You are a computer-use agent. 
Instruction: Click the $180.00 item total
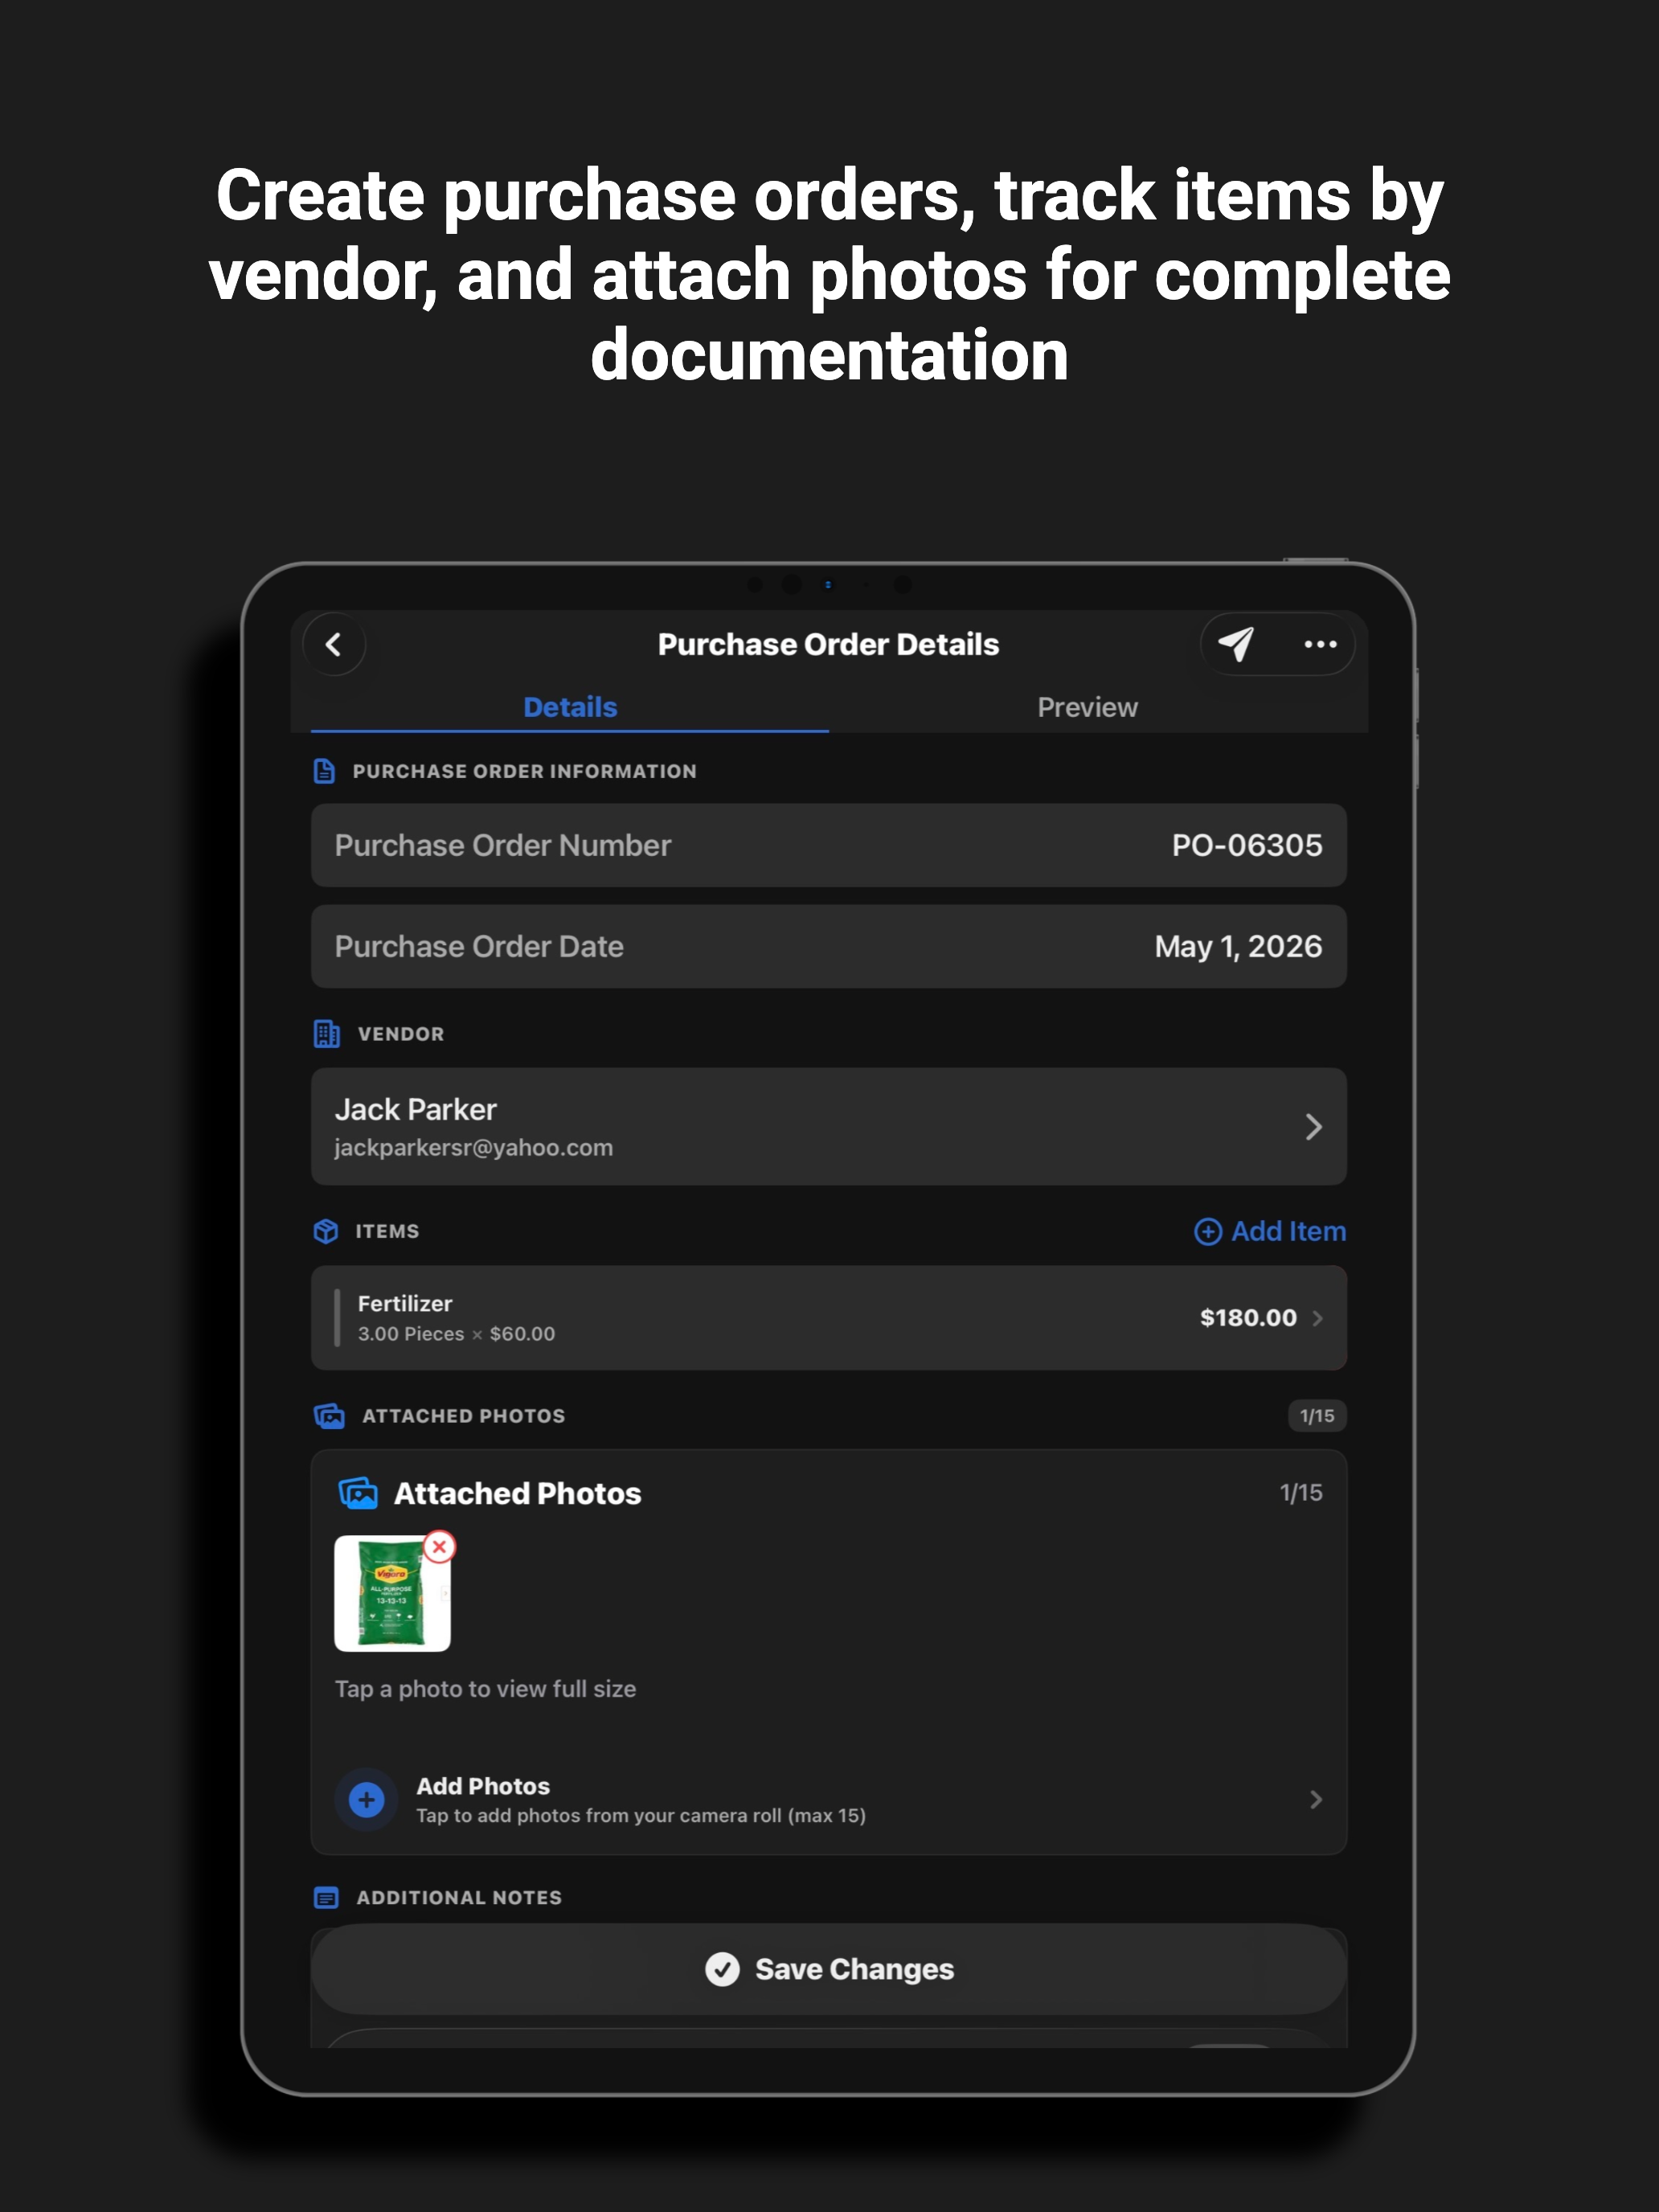tap(1248, 1317)
